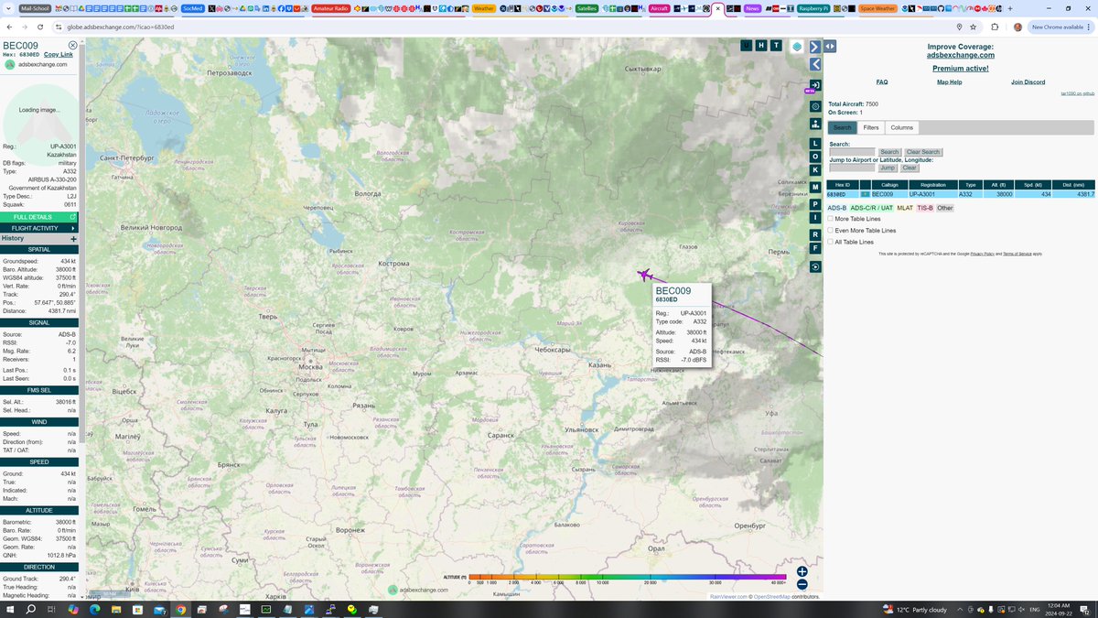Toggle the I map button
Viewport: 1098px width, 618px height.
(x=814, y=217)
